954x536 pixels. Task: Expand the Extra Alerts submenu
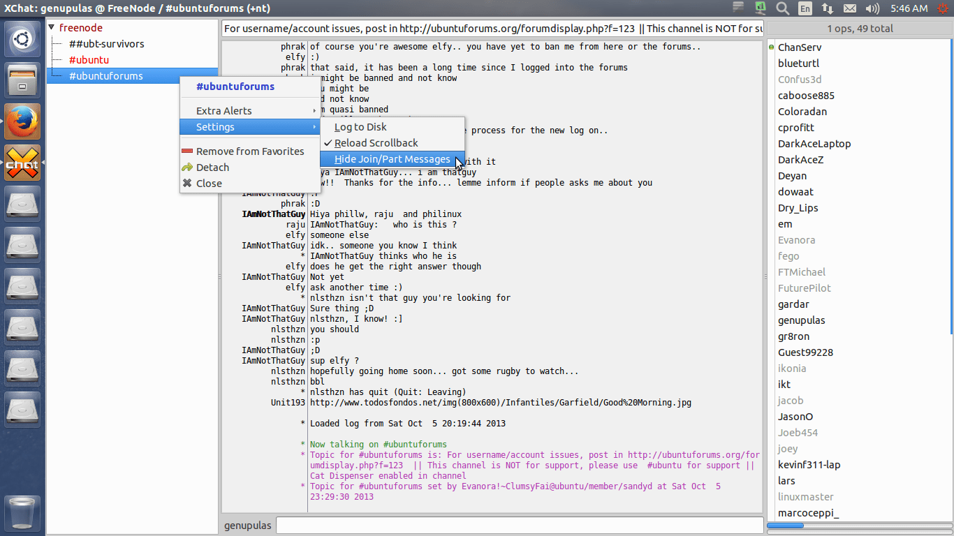[x=249, y=111]
